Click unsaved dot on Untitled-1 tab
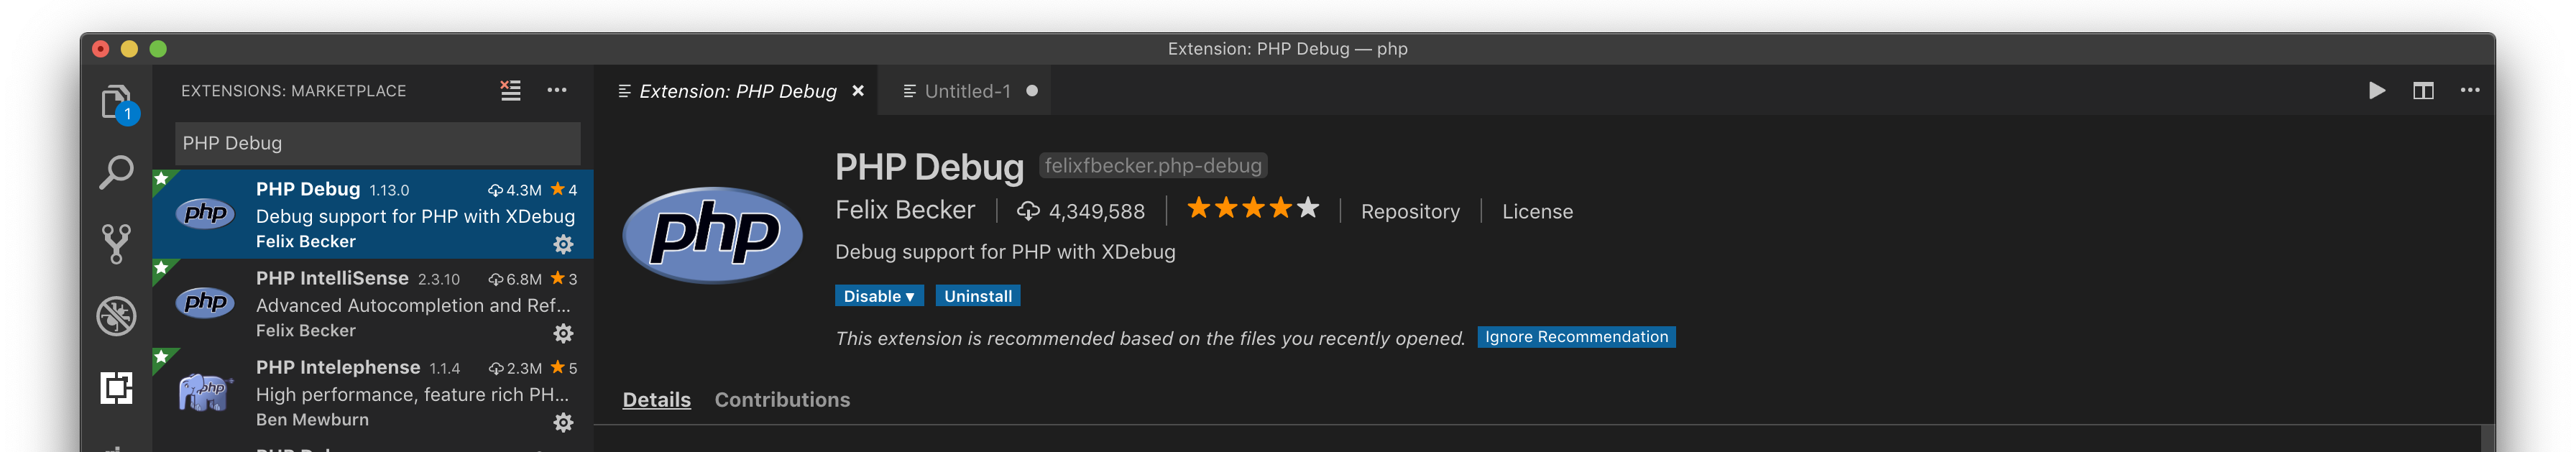2576x452 pixels. coord(1032,91)
